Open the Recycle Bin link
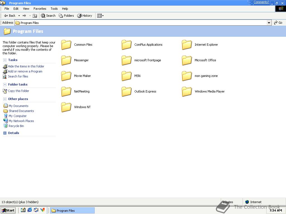Viewport: 286px width, 214px height. [x=16, y=126]
